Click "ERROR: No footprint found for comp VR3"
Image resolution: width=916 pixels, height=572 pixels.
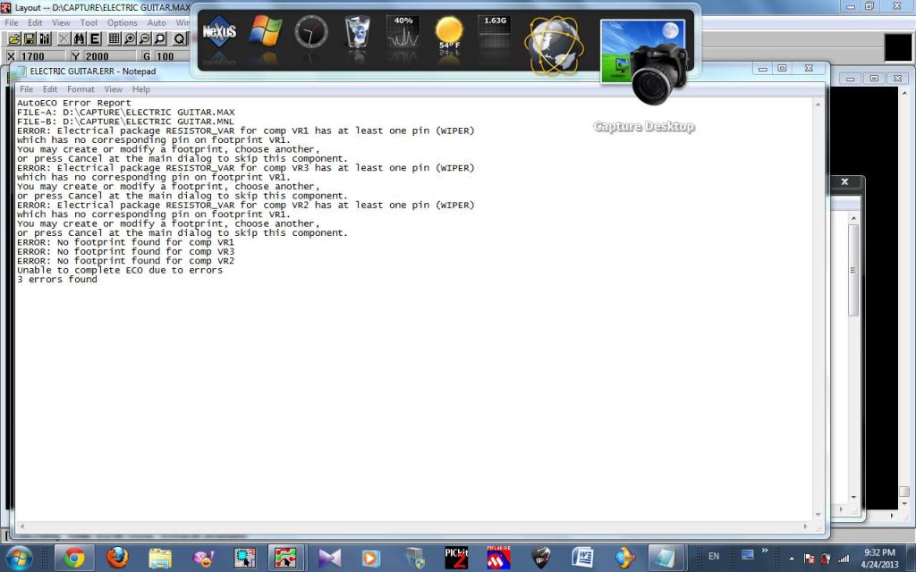pyautogui.click(x=125, y=251)
